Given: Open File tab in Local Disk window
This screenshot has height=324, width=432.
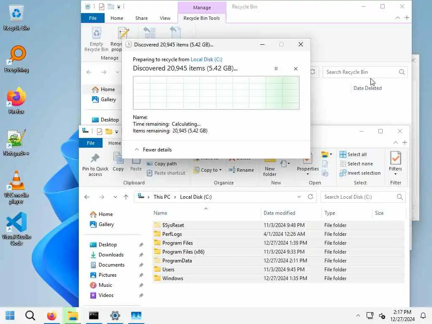Looking at the screenshot, I should pos(91,143).
